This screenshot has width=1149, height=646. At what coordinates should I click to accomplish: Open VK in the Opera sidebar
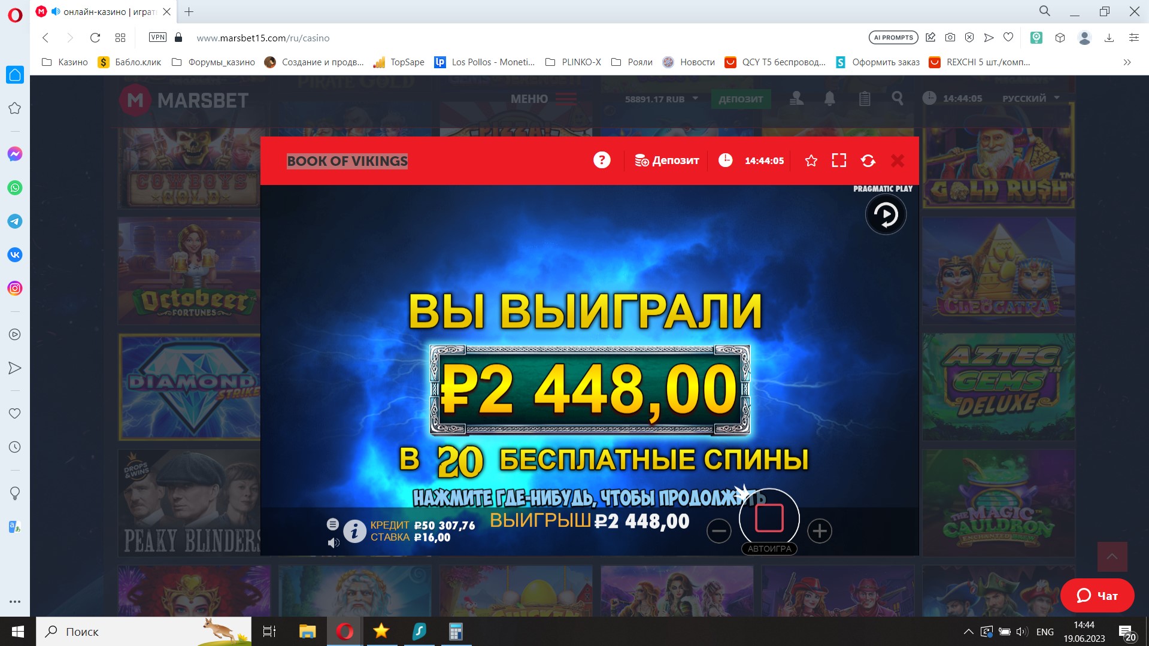[15, 254]
